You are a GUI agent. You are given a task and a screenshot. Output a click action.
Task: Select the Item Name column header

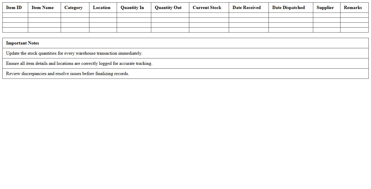click(x=43, y=8)
